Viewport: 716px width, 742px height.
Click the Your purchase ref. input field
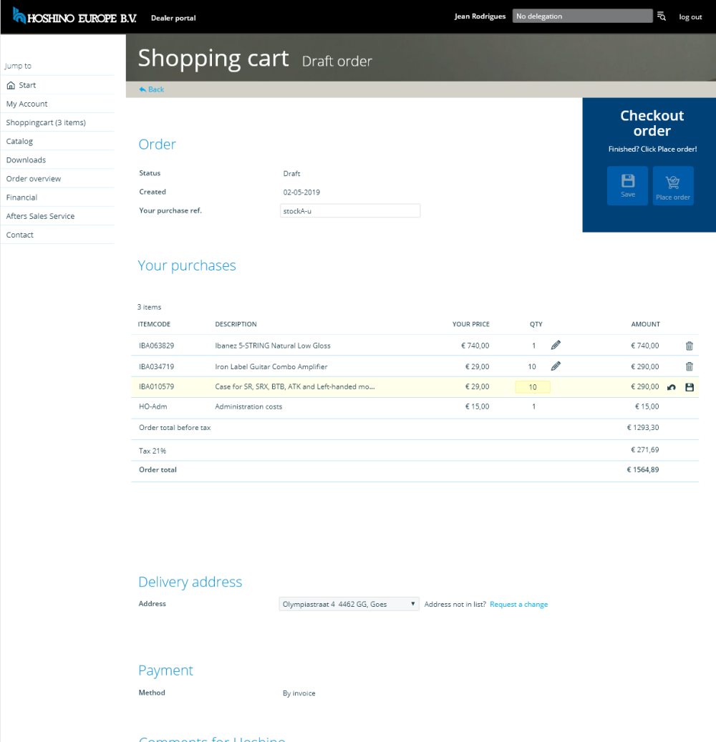pos(350,210)
